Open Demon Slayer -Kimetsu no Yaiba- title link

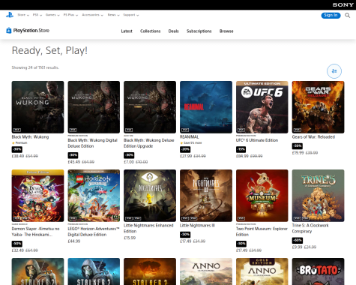(35, 232)
